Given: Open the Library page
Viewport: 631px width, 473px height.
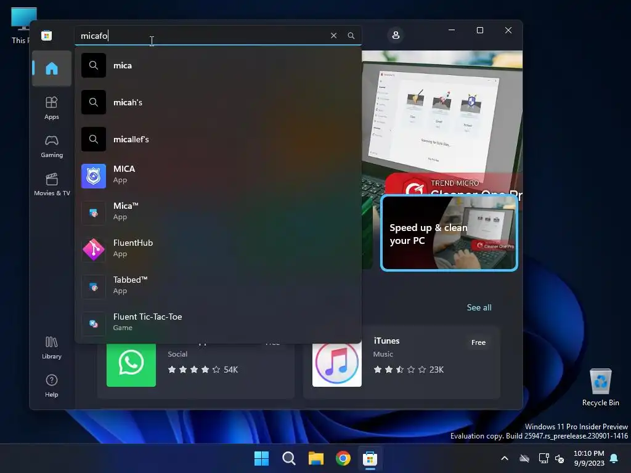Looking at the screenshot, I should pos(52,347).
